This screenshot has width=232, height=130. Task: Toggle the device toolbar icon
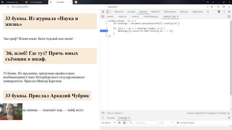[108, 12]
